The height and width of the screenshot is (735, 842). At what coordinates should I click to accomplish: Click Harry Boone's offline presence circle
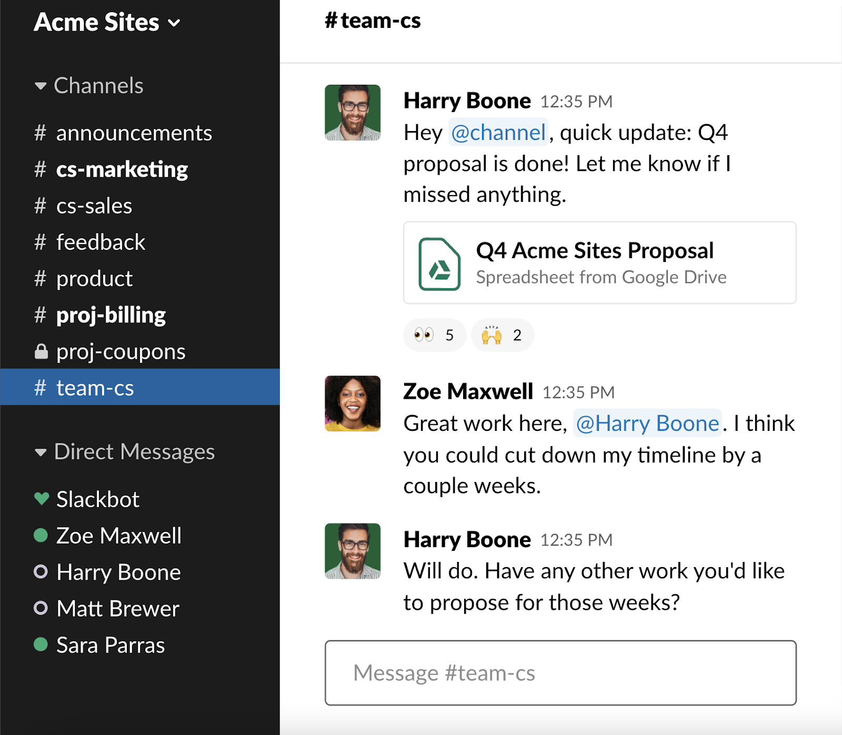tap(41, 572)
